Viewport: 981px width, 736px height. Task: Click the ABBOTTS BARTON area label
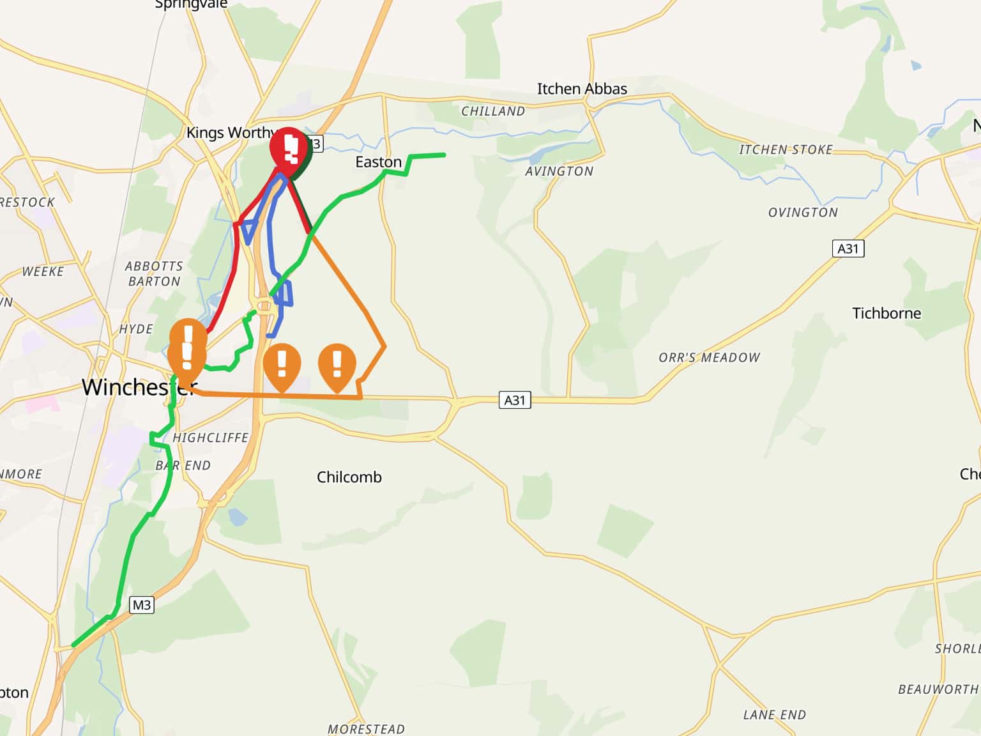(x=154, y=273)
